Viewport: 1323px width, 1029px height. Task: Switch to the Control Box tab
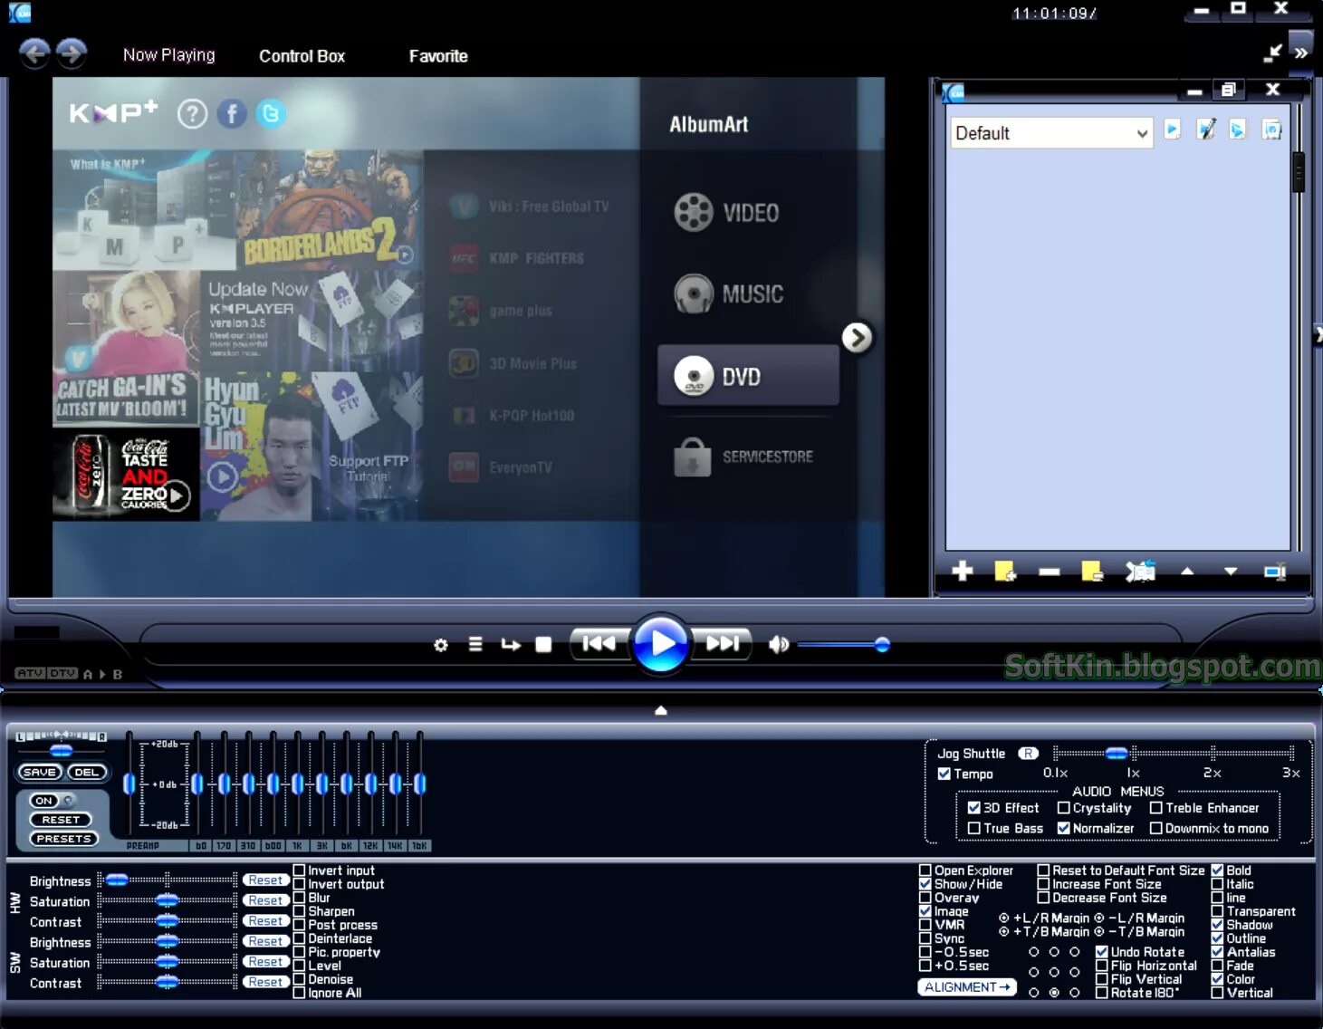pyautogui.click(x=302, y=56)
